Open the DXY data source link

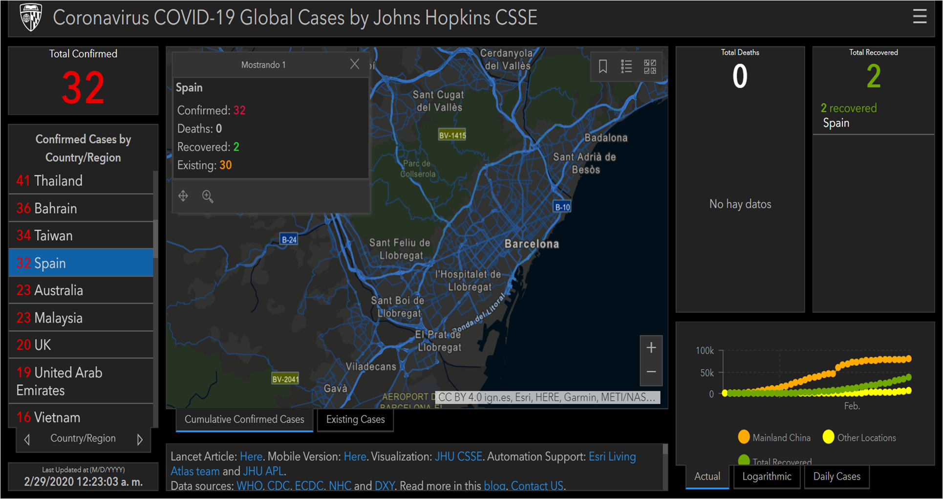[385, 486]
